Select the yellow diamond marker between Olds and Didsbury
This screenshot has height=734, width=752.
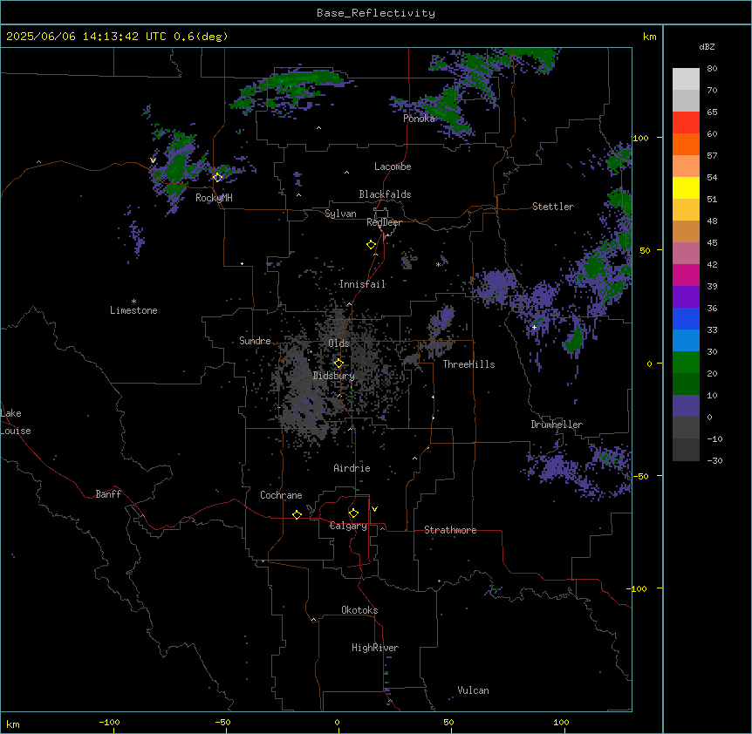coord(338,364)
